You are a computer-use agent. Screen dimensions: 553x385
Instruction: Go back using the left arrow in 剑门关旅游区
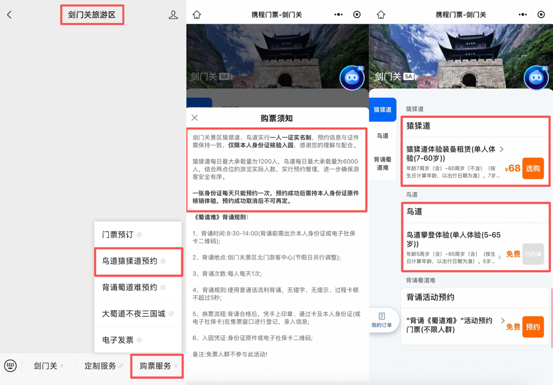pos(10,15)
